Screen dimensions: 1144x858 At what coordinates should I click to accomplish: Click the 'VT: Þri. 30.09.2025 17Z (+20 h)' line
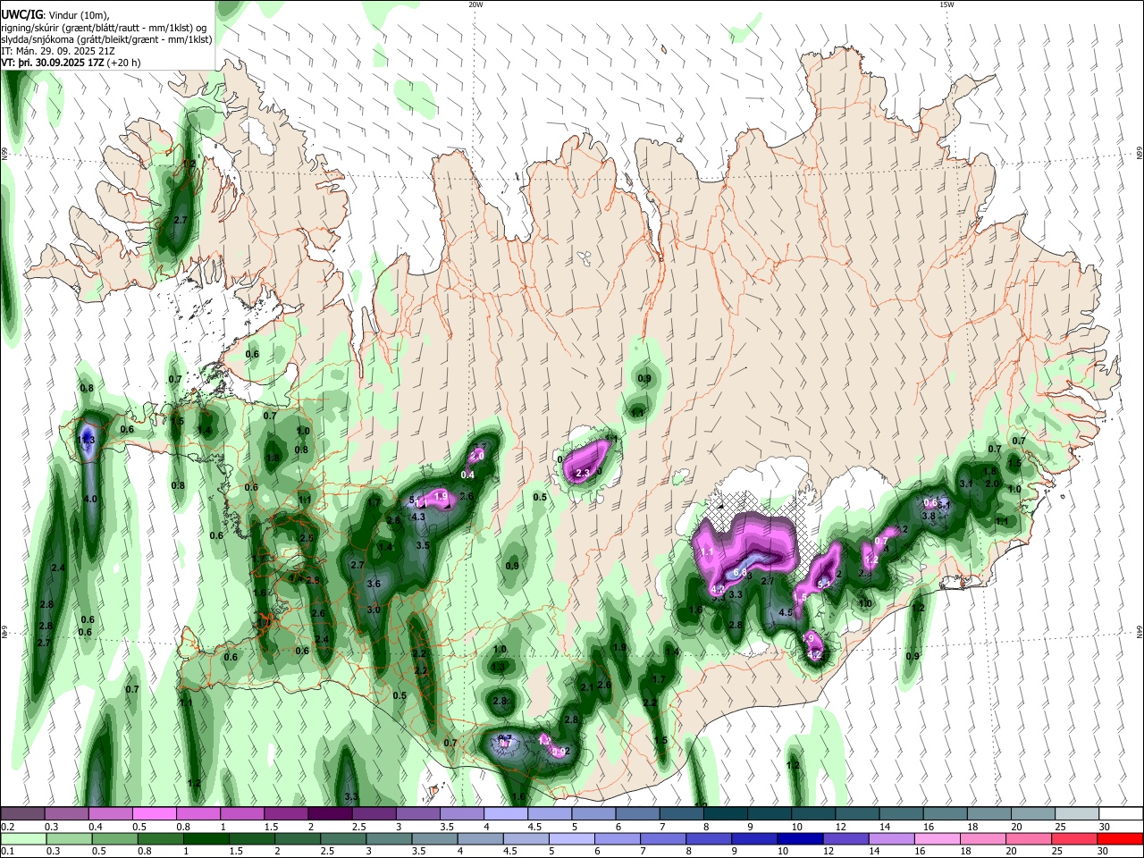(x=71, y=63)
